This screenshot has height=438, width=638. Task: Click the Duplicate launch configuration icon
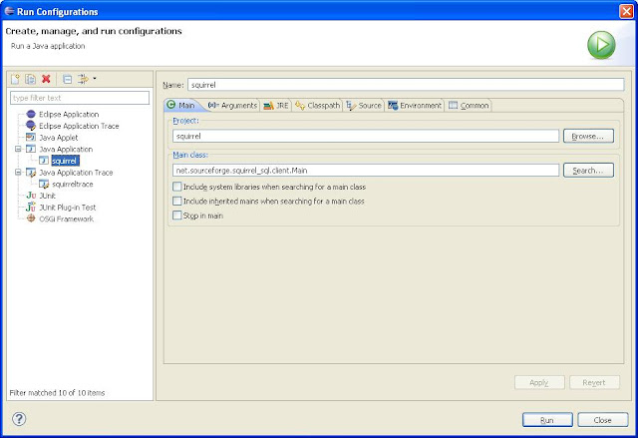click(x=30, y=79)
